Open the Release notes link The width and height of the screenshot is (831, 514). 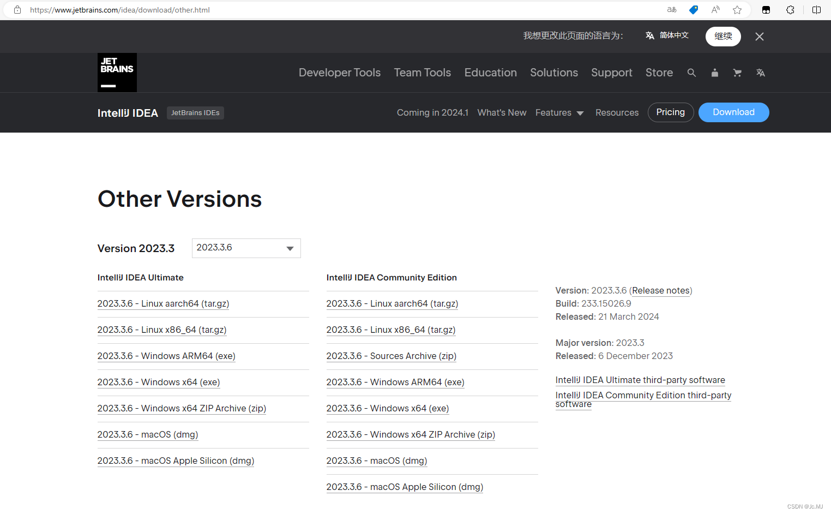(x=661, y=291)
